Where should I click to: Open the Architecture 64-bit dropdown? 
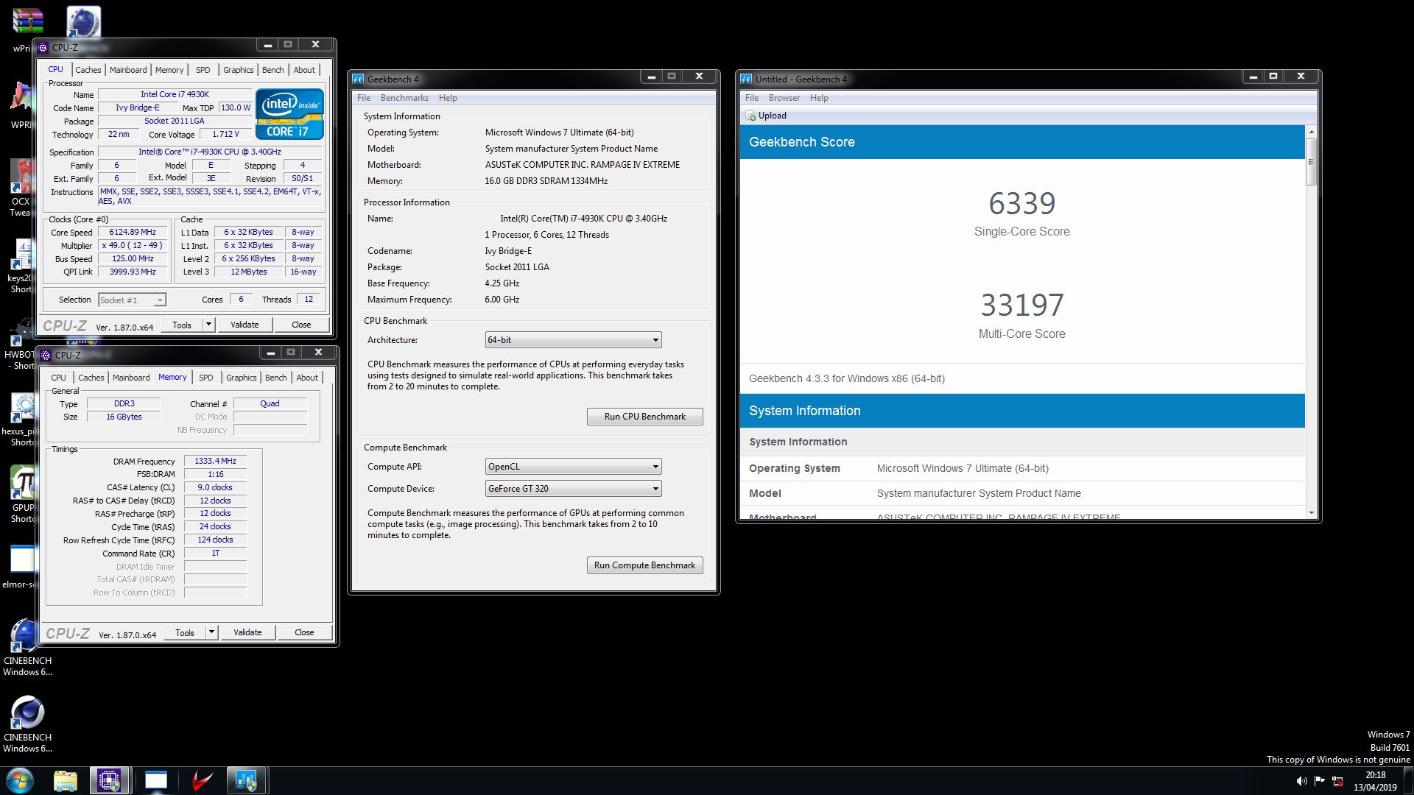[x=573, y=340]
